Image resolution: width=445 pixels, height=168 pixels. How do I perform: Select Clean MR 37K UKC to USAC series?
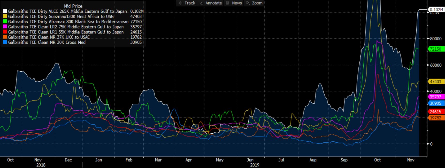[x=49, y=37]
